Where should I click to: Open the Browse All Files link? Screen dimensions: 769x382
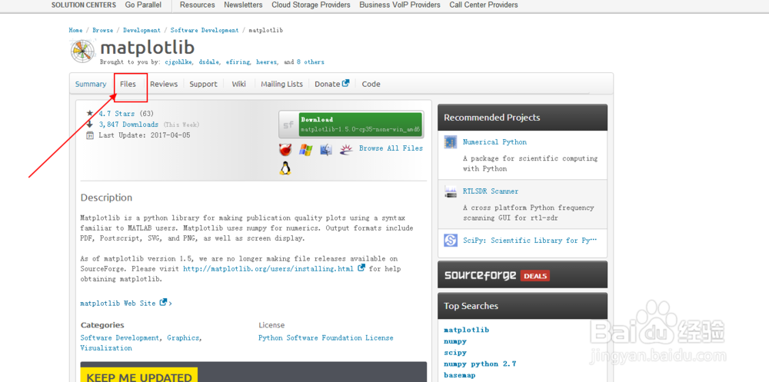(x=391, y=148)
